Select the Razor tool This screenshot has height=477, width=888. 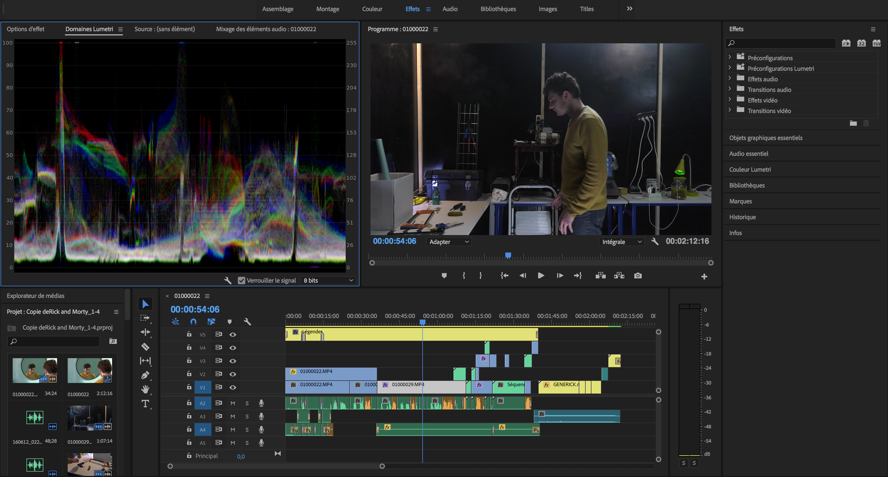coord(145,347)
